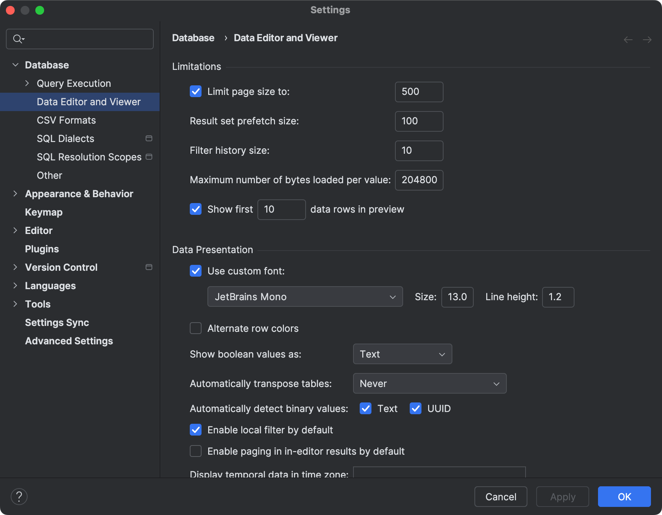Click the help question mark icon
Image resolution: width=662 pixels, height=515 pixels.
(19, 496)
